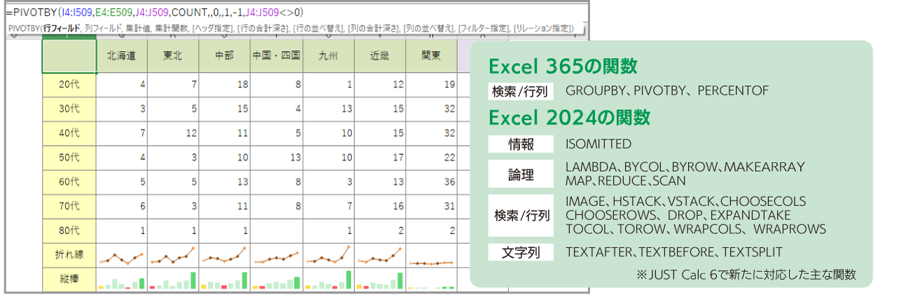Select the empty top-left header cell

69,56
